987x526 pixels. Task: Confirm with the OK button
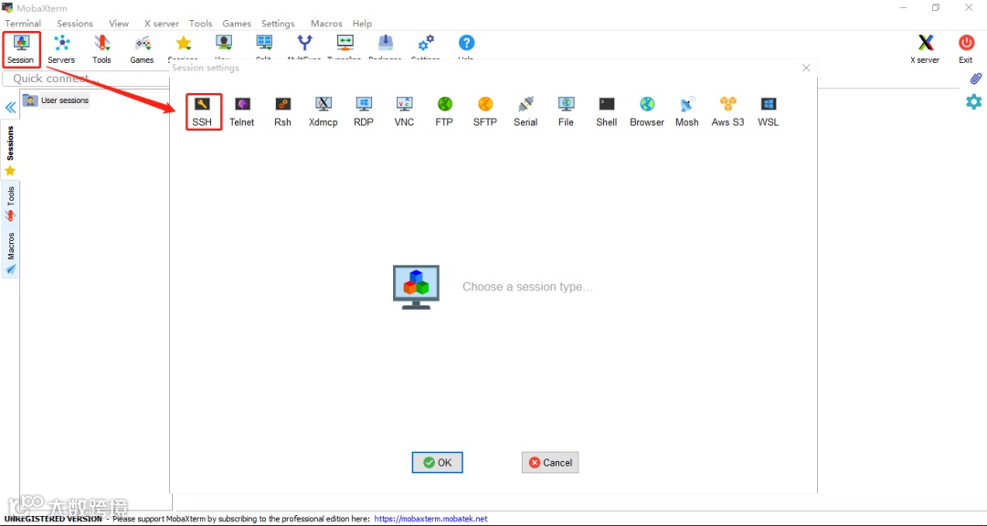coord(438,462)
